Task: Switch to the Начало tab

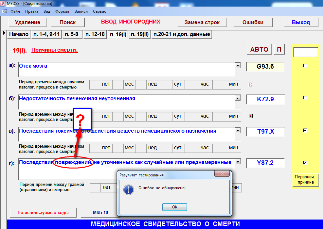Action: 19,34
